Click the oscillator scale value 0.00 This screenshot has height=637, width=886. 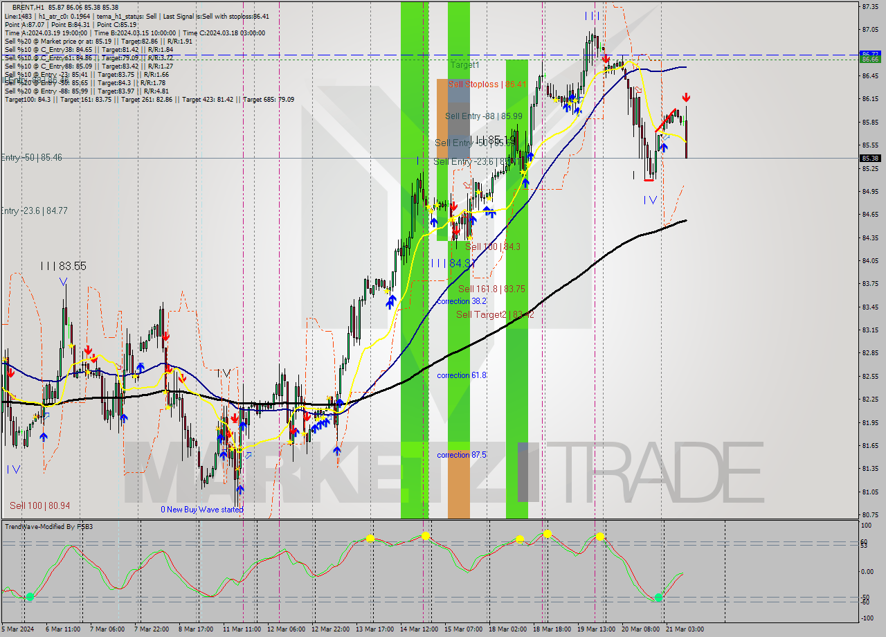tap(867, 572)
